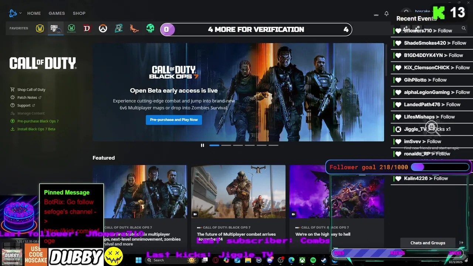The image size is (473, 266).
Task: Jump to the third carousel slide indicator
Action: tap(238, 145)
